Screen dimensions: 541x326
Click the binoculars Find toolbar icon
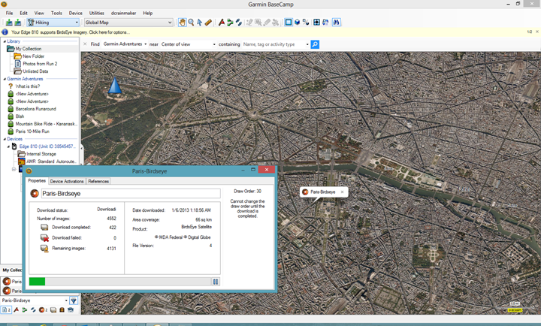click(x=336, y=23)
